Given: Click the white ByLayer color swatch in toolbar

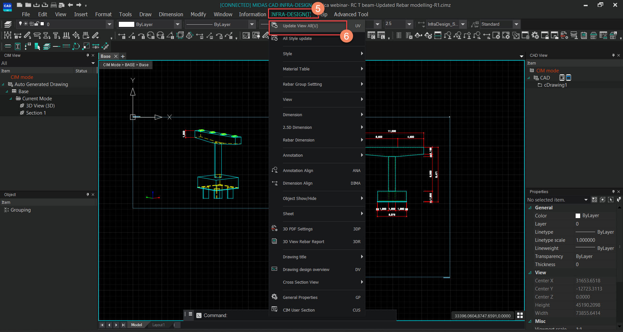Looking at the screenshot, I should click(126, 24).
